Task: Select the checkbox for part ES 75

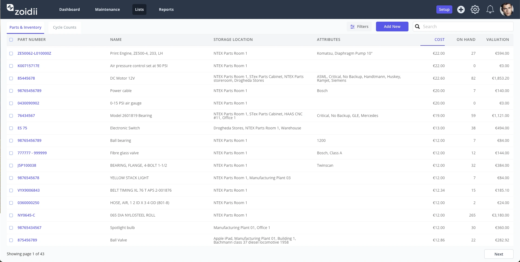Action: tap(11, 128)
